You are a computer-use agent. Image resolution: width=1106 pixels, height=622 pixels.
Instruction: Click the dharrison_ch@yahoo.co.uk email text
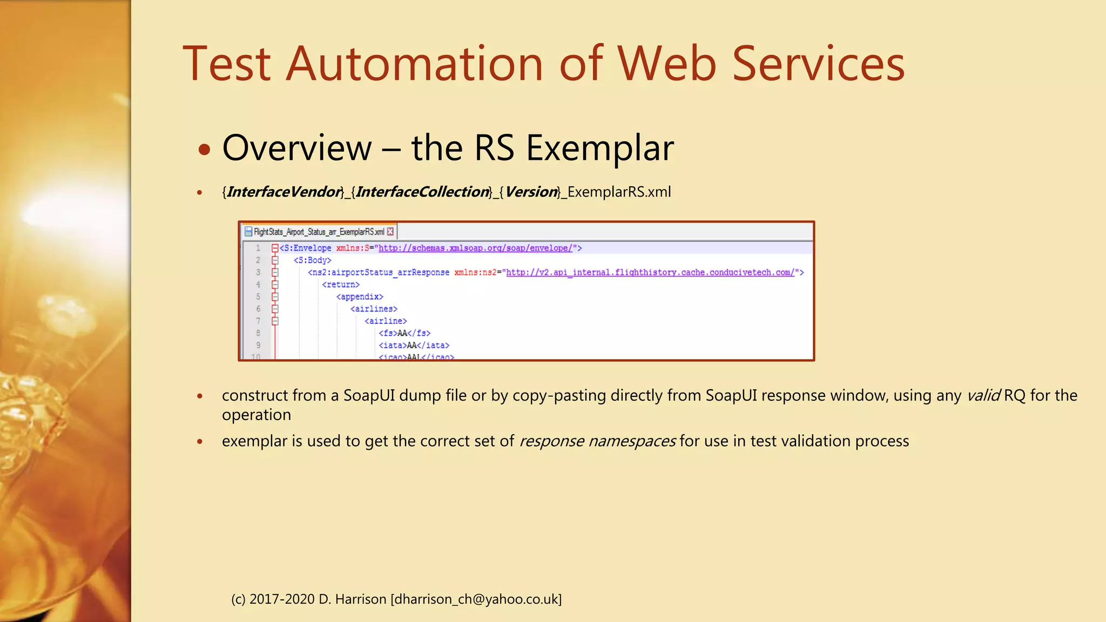point(476,599)
